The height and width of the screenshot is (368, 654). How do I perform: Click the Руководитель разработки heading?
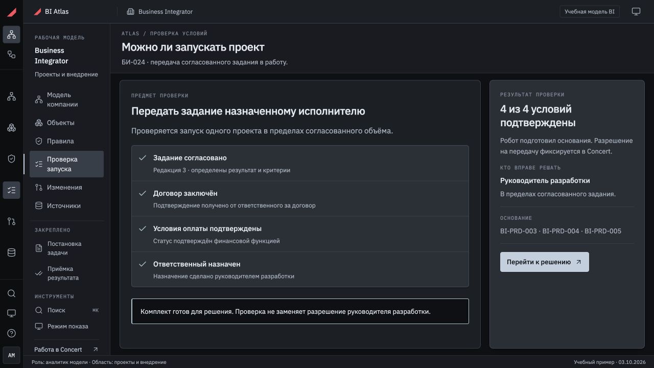545,180
